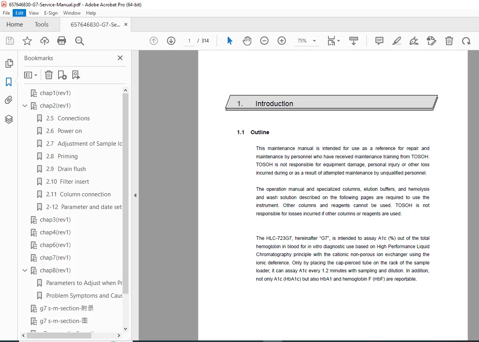Delete selected bookmark trash icon
The width and height of the screenshot is (479, 342).
49,75
